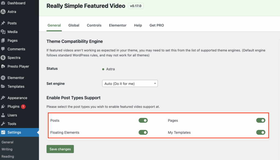The width and height of the screenshot is (280, 160).
Task: Click the Plugins plug icon
Action: [3, 106]
